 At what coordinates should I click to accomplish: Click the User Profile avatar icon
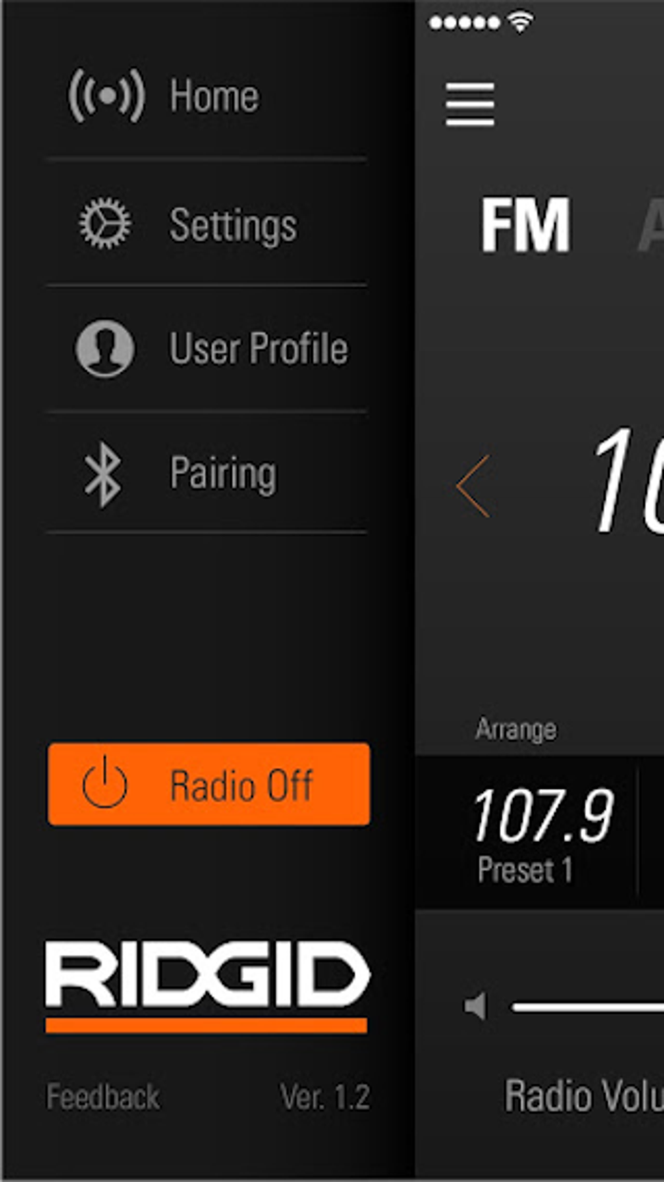pyautogui.click(x=105, y=349)
